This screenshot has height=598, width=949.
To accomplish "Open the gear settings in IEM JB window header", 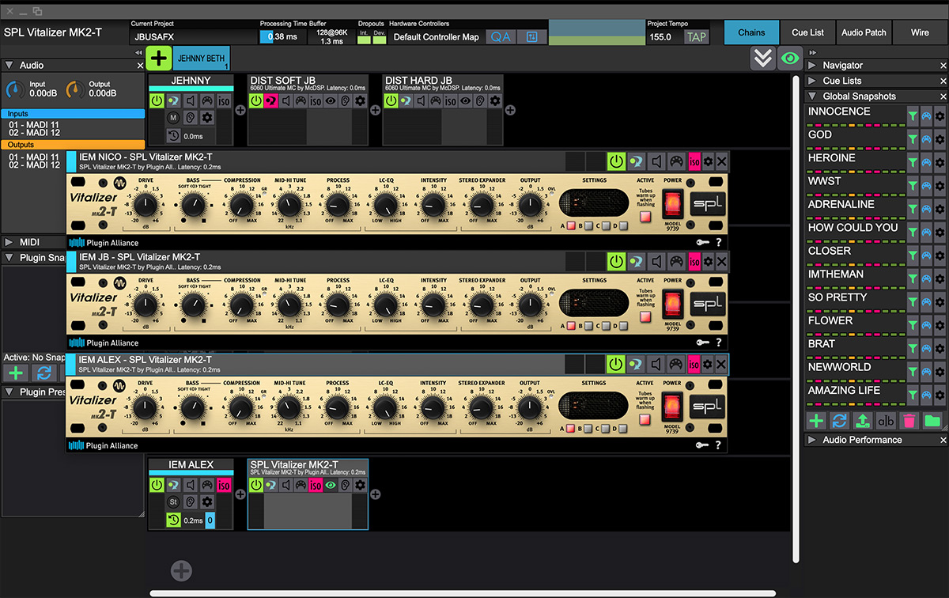I will click(708, 261).
